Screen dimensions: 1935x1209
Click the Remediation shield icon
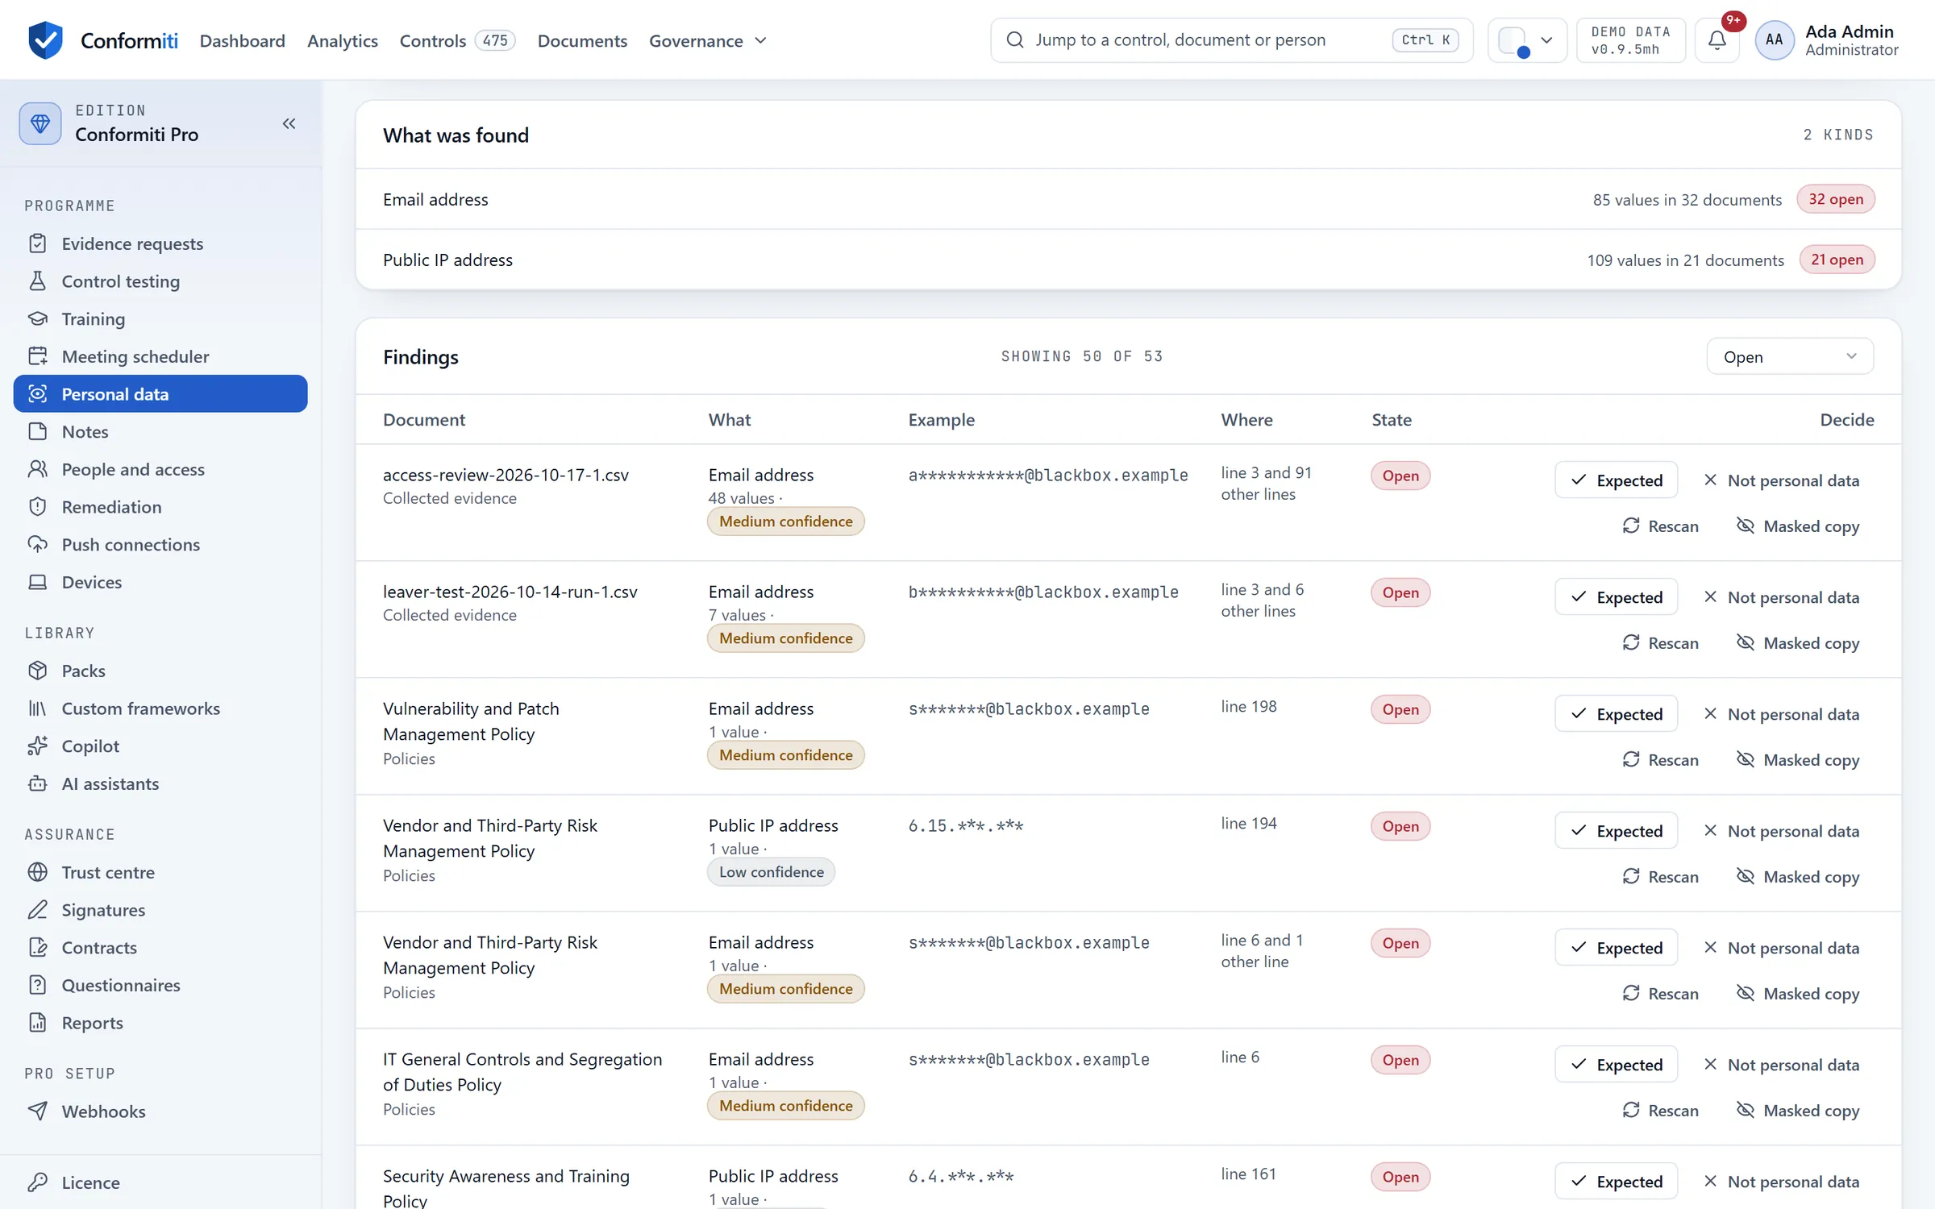38,507
